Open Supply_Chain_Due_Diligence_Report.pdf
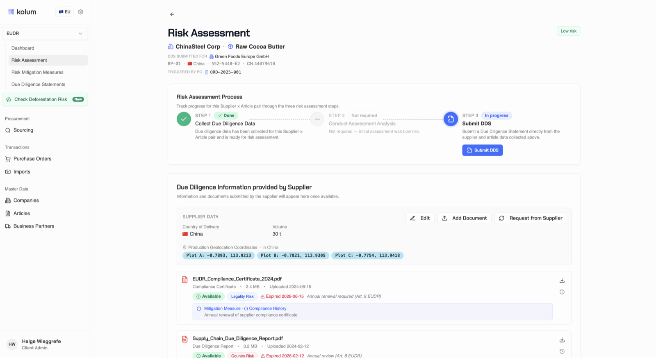The height and width of the screenshot is (358, 656). pyautogui.click(x=238, y=339)
